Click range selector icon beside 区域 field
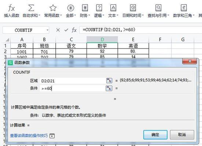Screen dimensions: 202x146 (109, 81)
